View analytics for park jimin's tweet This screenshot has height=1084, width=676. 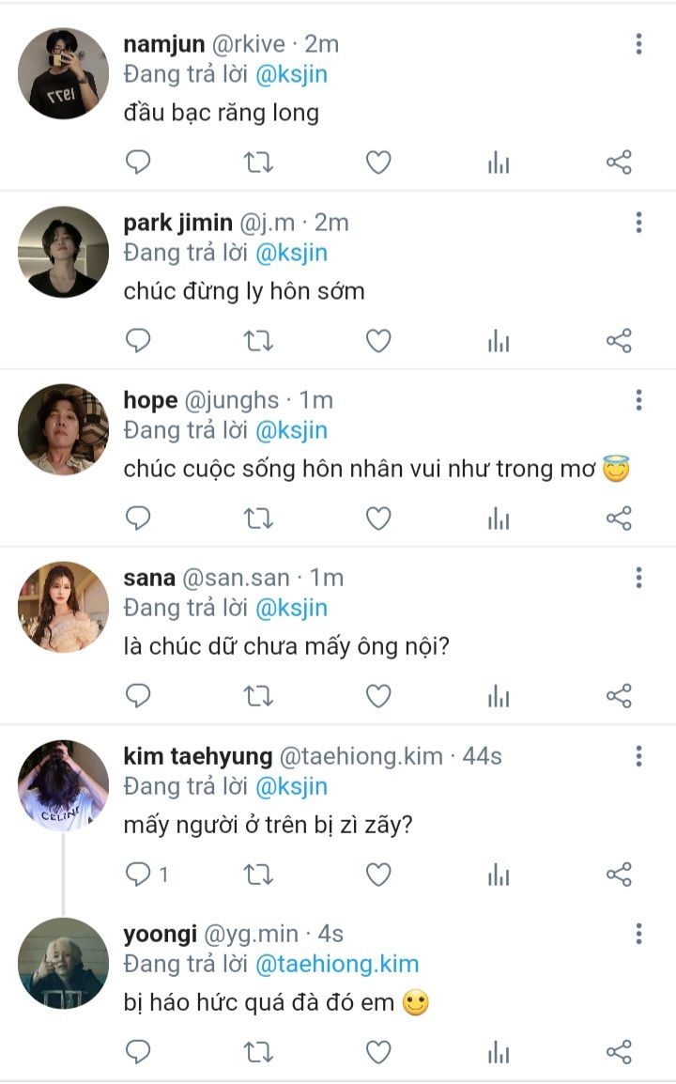click(x=499, y=341)
